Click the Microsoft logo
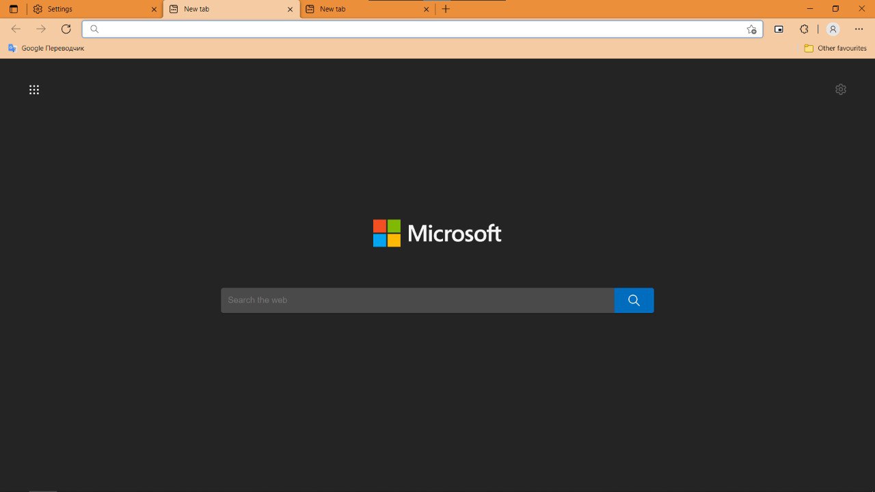Viewport: 875px width, 492px height. pyautogui.click(x=437, y=233)
